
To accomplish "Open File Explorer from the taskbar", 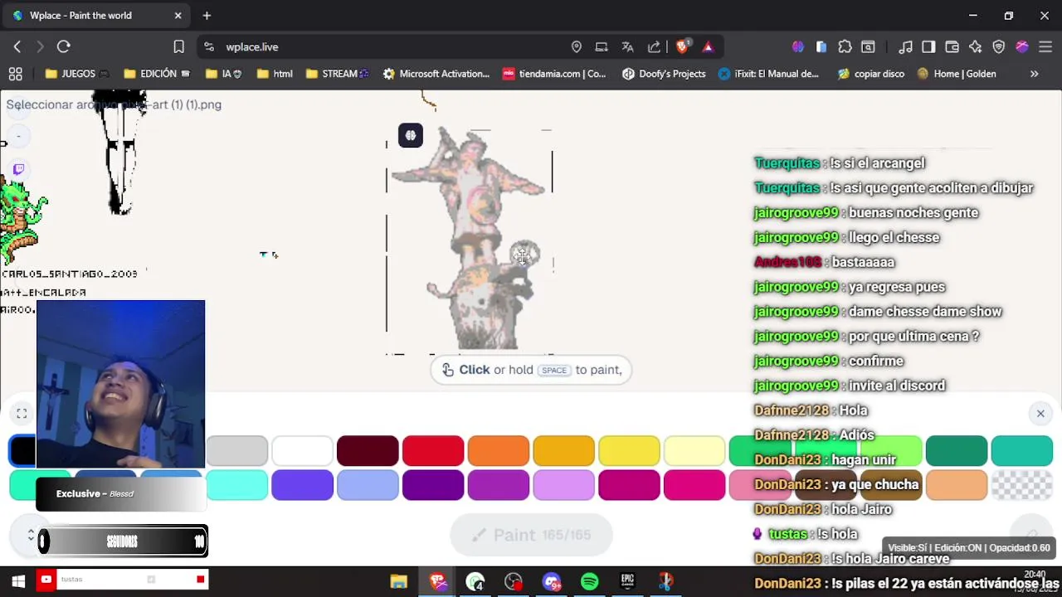I will tap(399, 581).
